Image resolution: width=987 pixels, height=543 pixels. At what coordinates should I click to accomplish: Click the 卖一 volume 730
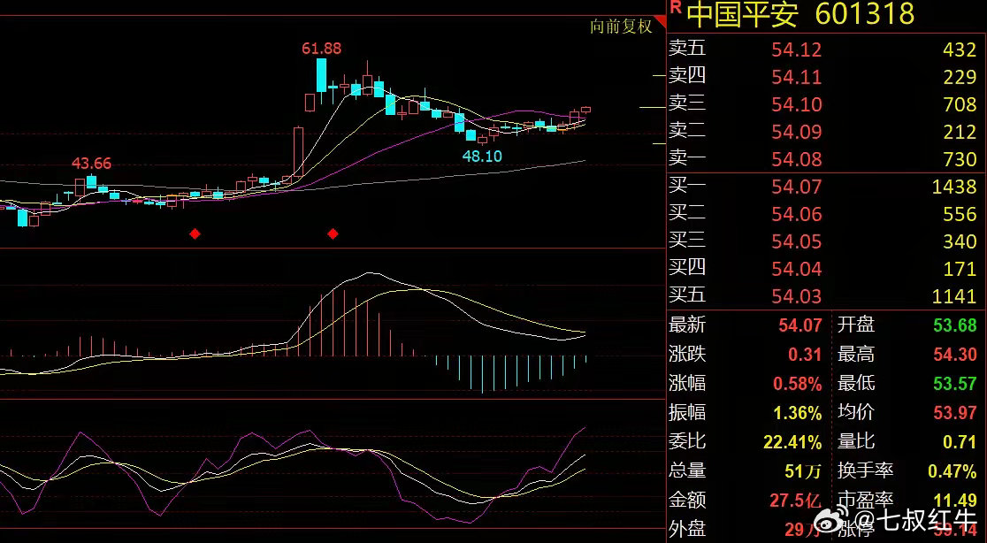tap(960, 159)
